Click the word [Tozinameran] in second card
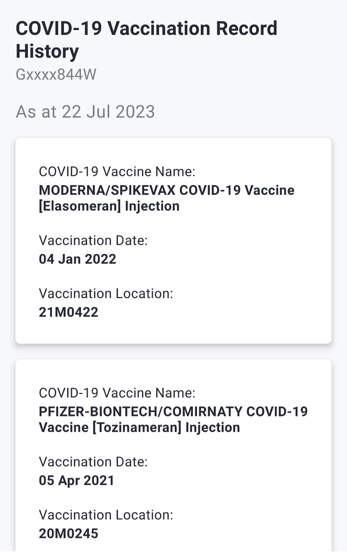The image size is (347, 556). (137, 427)
